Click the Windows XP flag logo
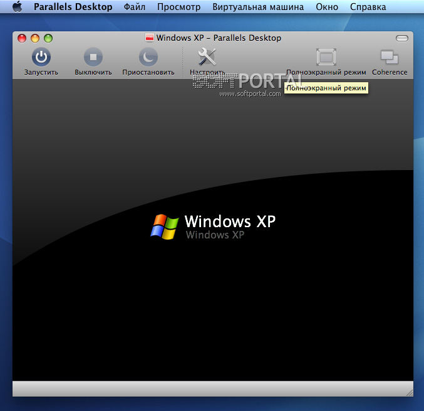The width and height of the screenshot is (424, 411). click(x=165, y=227)
